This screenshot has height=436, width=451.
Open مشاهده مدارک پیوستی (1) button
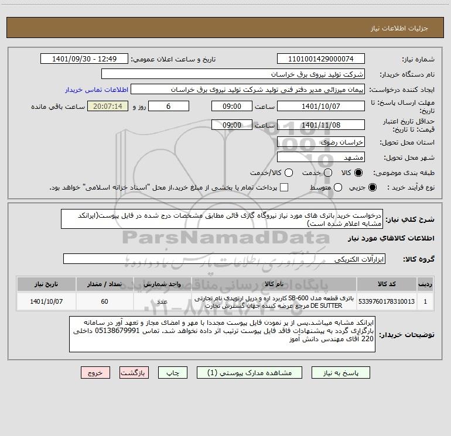250,373
